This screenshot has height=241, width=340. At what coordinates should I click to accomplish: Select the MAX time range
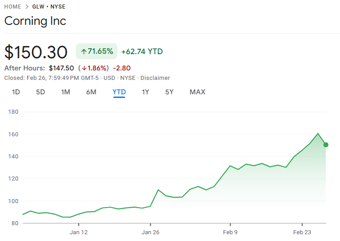click(x=197, y=92)
